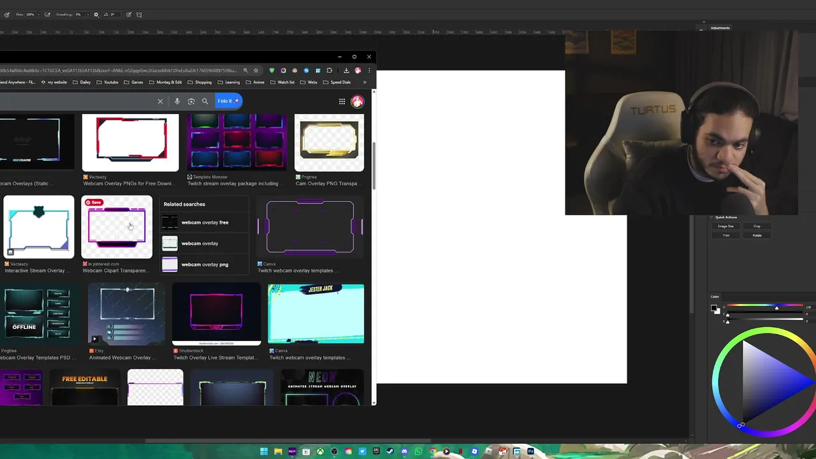Open the gold Cam Overlay PNG thumbnail
The height and width of the screenshot is (459, 816).
[x=329, y=143]
